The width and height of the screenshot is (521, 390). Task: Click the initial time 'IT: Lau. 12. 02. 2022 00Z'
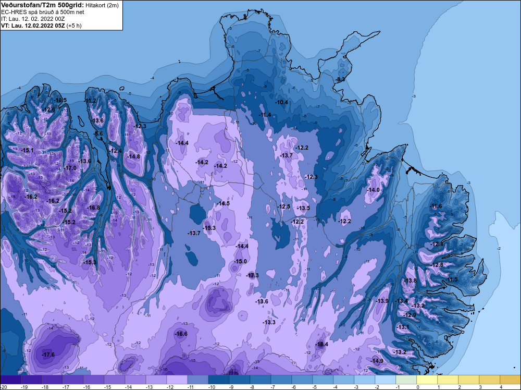33,19
